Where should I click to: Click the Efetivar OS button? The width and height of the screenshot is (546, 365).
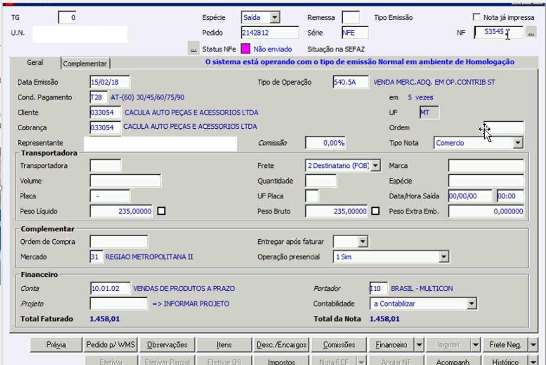click(224, 361)
